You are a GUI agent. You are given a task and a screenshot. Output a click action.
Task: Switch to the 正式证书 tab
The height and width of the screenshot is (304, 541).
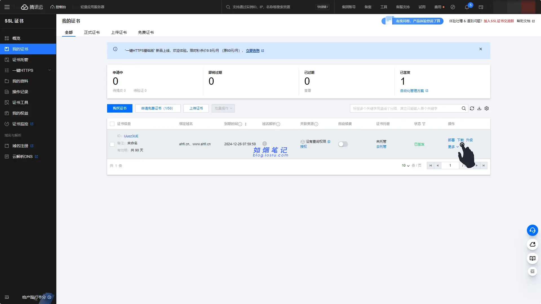coord(92,32)
